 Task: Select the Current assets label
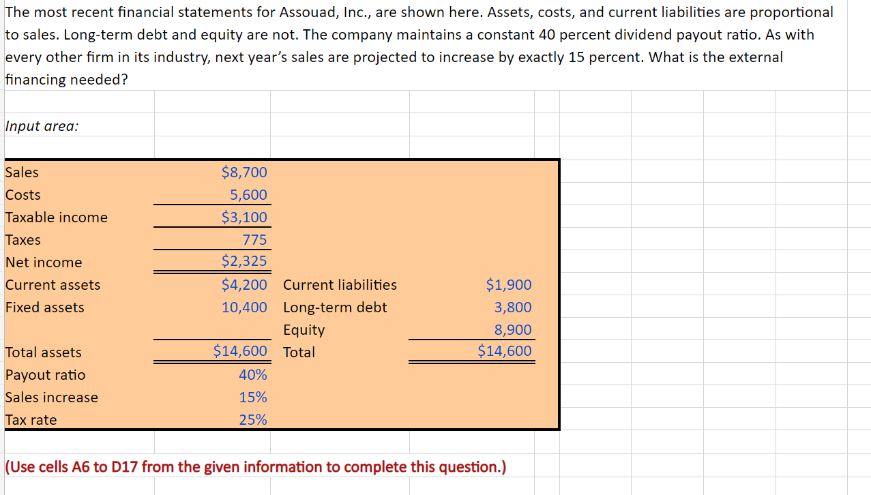point(53,284)
